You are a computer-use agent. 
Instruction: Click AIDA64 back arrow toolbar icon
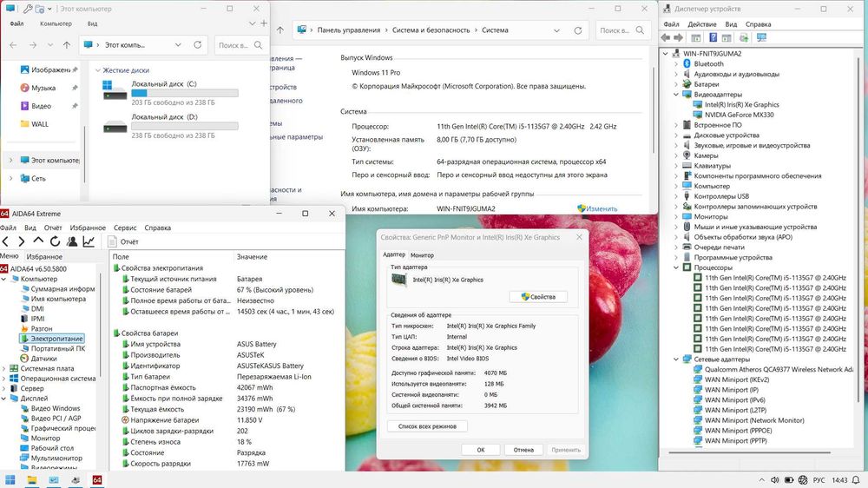5,241
